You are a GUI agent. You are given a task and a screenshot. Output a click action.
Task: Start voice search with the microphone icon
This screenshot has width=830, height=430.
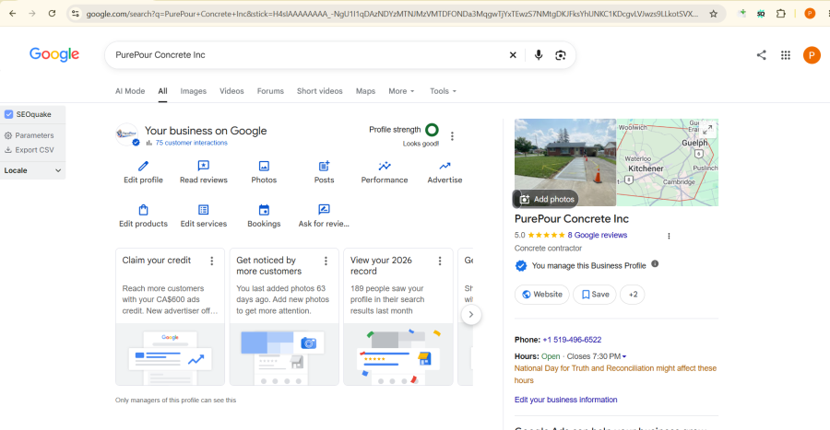(539, 55)
